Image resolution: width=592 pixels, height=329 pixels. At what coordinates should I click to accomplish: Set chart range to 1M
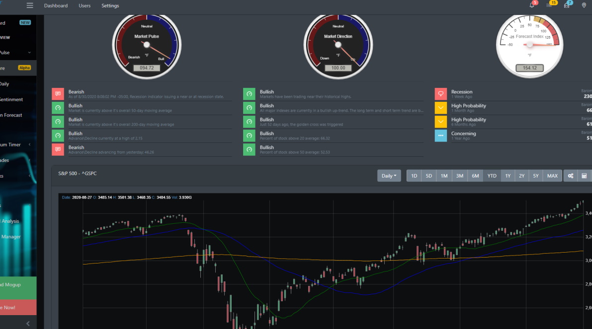(444, 176)
